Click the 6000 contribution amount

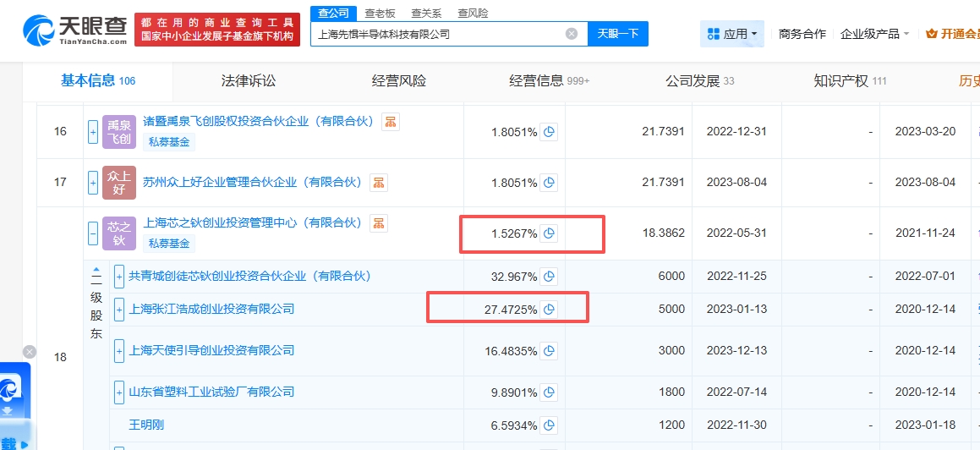[672, 276]
